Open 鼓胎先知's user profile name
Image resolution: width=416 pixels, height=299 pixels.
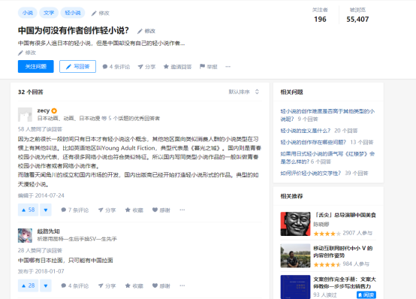click(49, 231)
